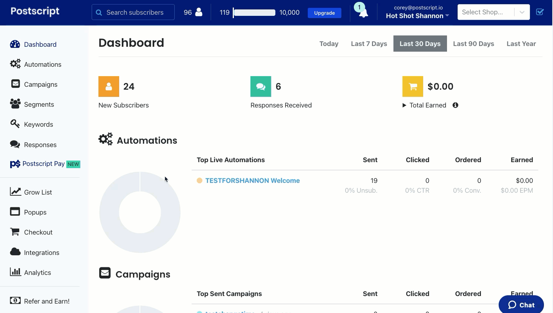Screen dimensions: 553x313
Task: Click the checkmark box icon top right
Action: 540,12
